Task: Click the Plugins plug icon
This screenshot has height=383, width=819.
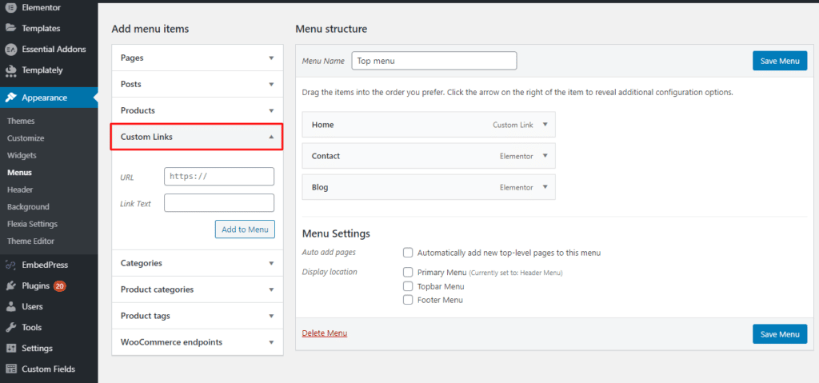Action: [x=10, y=285]
